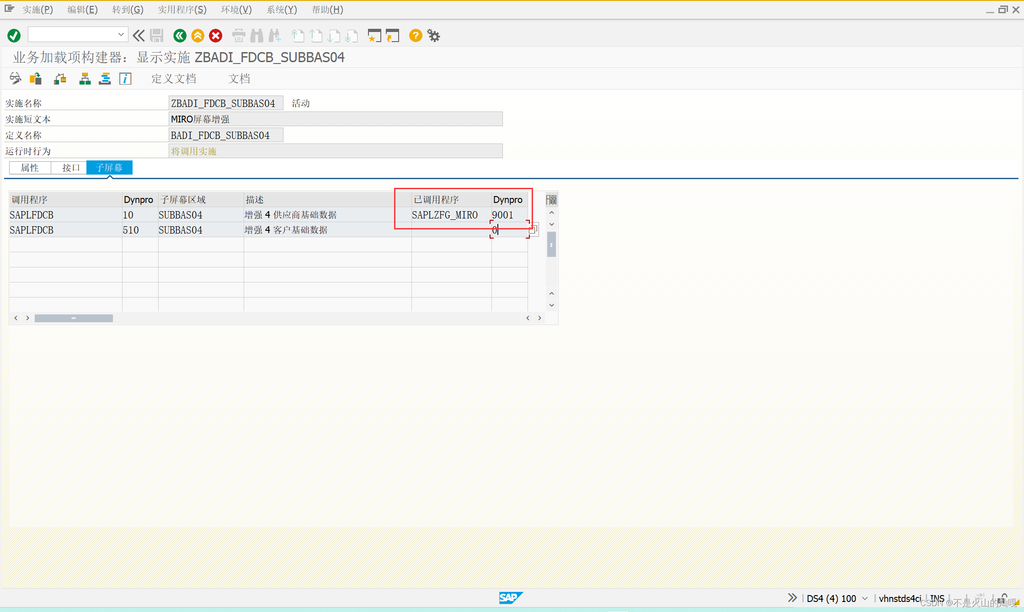Open the 帮助(H) menu

[x=327, y=10]
